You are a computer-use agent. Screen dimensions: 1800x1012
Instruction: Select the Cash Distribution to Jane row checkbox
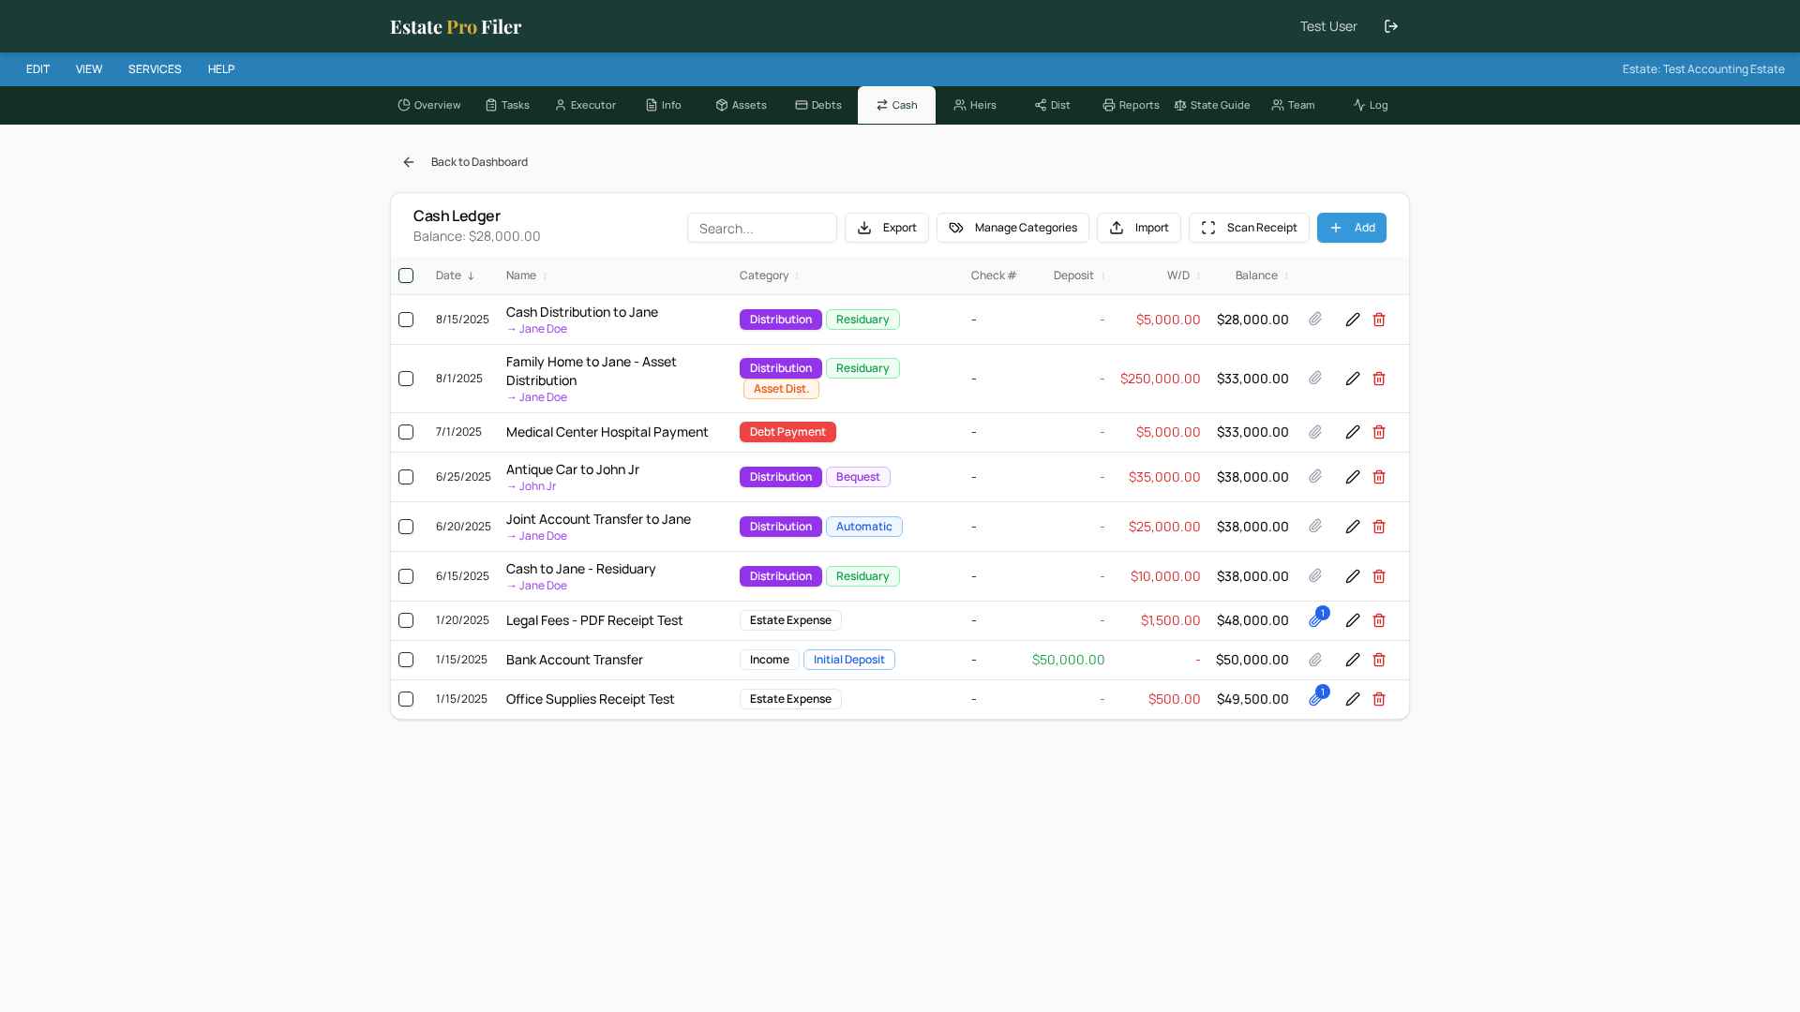pos(406,320)
